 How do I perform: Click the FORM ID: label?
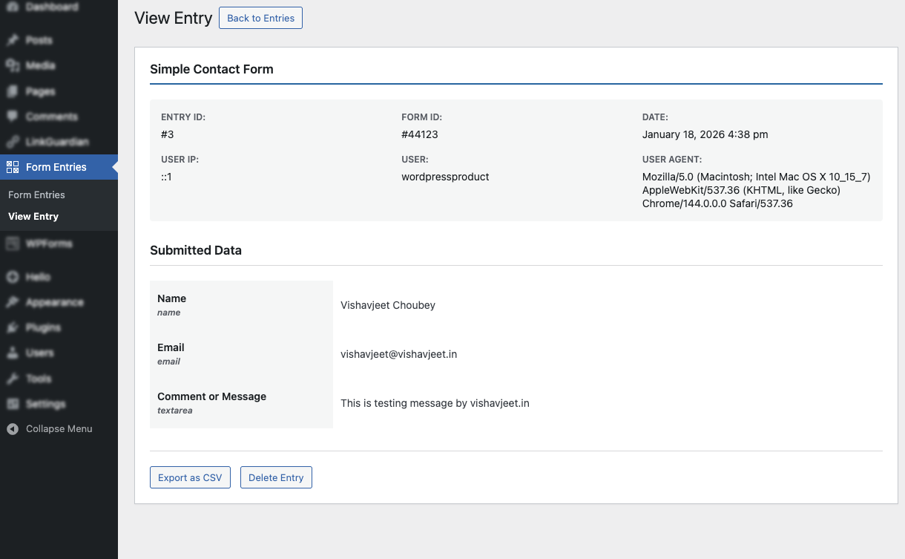tap(422, 117)
